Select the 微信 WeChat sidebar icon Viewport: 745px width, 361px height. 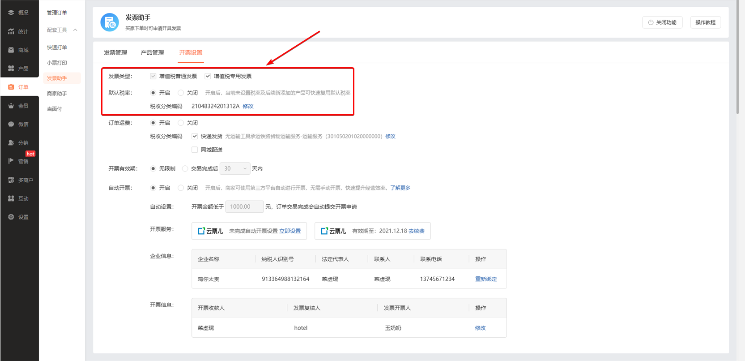[x=11, y=124]
